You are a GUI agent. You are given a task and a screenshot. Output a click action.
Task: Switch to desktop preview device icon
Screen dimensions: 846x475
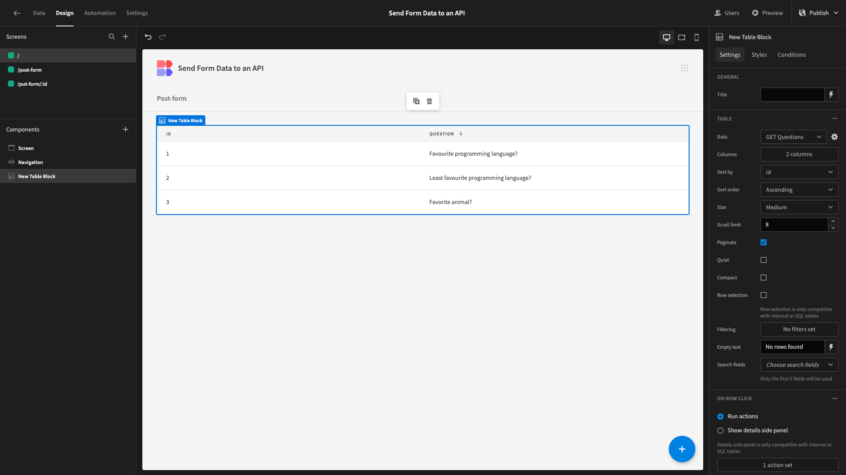667,37
